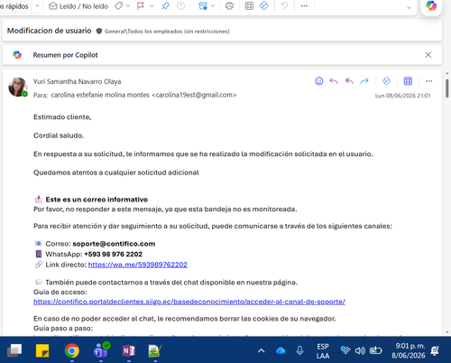Image resolution: width=451 pixels, height=363 pixels.
Task: Open the quick steps dropdown arrow
Action: pos(37,6)
